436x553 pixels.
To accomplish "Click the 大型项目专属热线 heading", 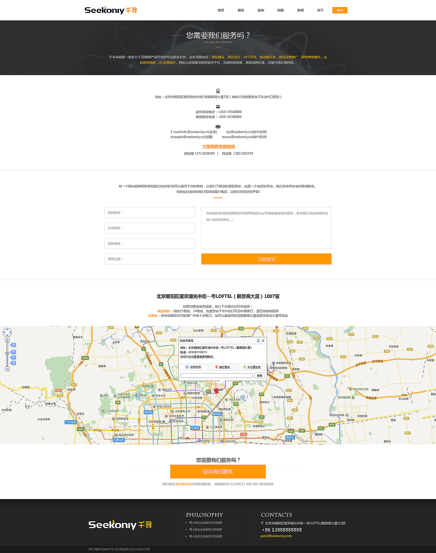I will [218, 147].
